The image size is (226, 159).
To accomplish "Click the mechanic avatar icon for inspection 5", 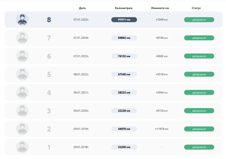I will tap(22, 74).
